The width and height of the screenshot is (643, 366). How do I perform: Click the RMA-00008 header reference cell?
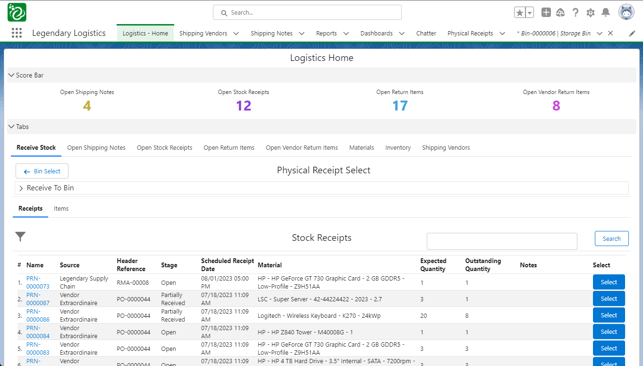click(133, 283)
